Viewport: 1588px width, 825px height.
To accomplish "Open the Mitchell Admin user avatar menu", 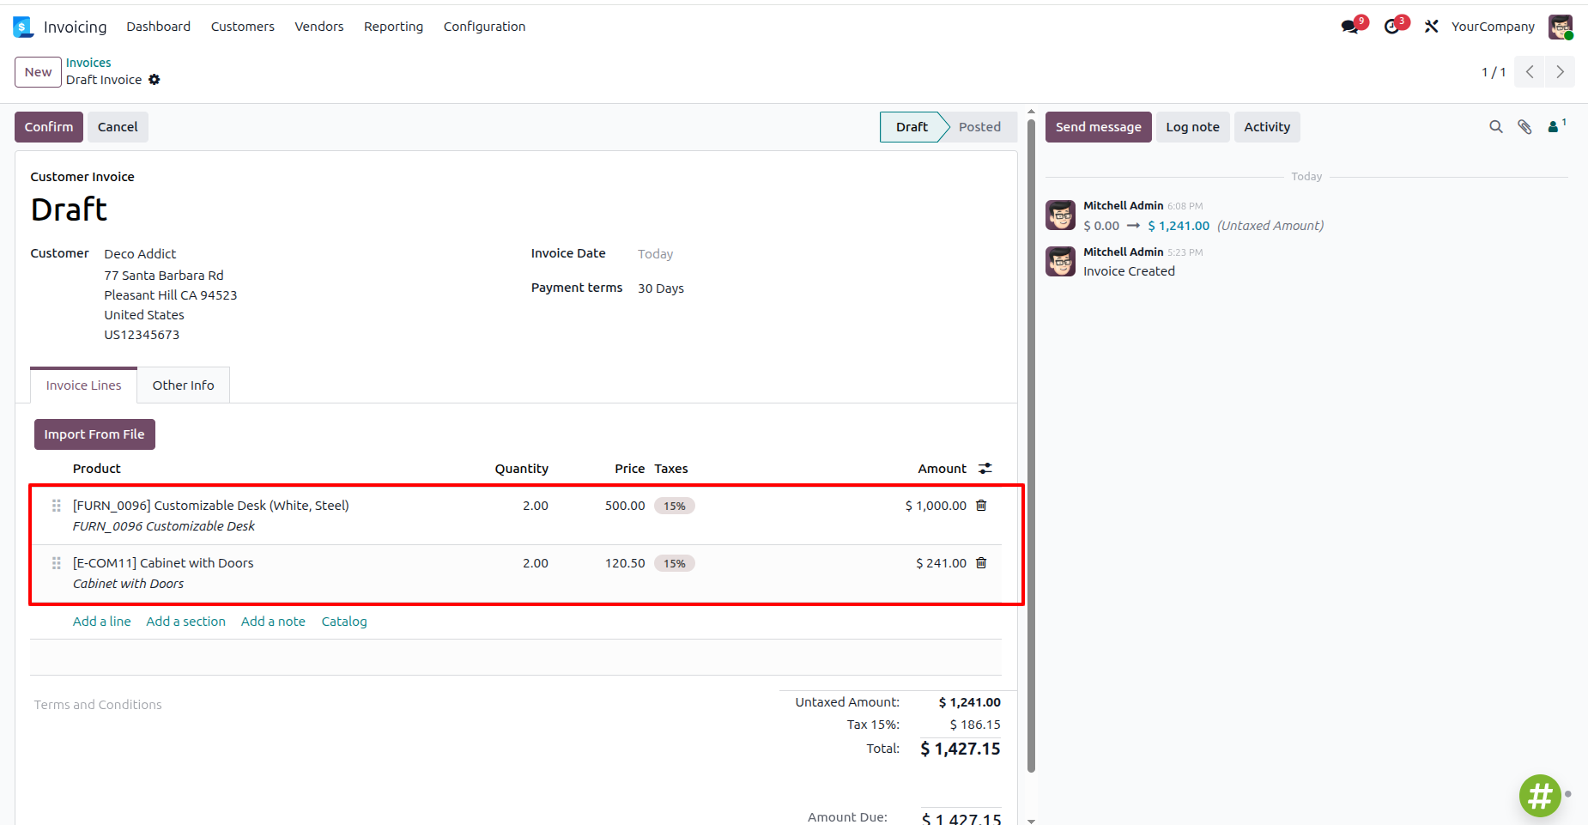I will click(x=1561, y=27).
